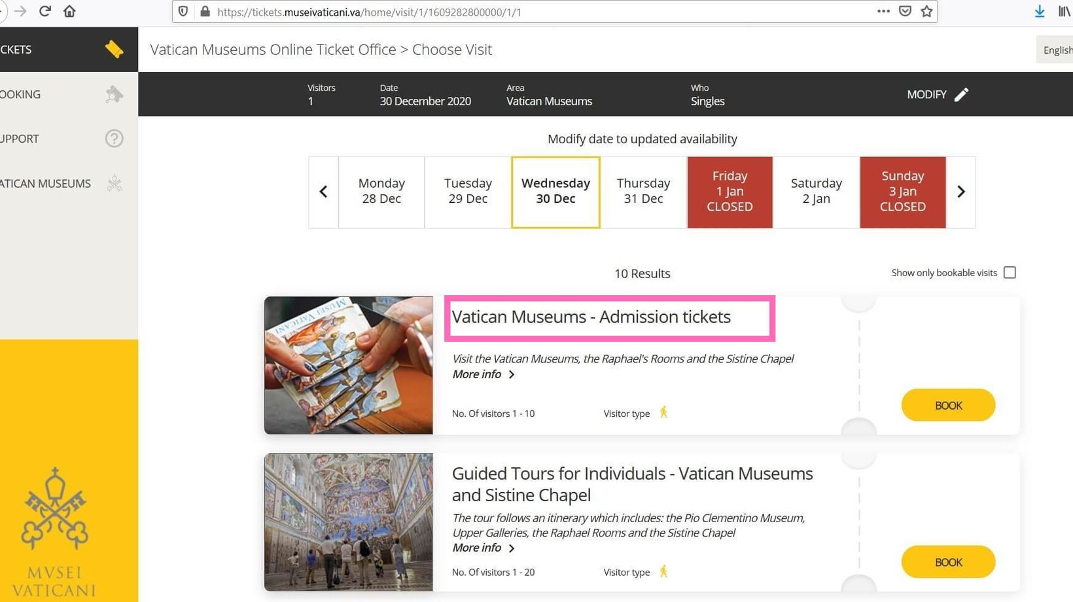Bookmark page with star icon
Image resolution: width=1073 pixels, height=602 pixels.
coord(926,11)
